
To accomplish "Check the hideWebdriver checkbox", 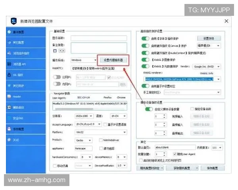I will click(101, 140).
